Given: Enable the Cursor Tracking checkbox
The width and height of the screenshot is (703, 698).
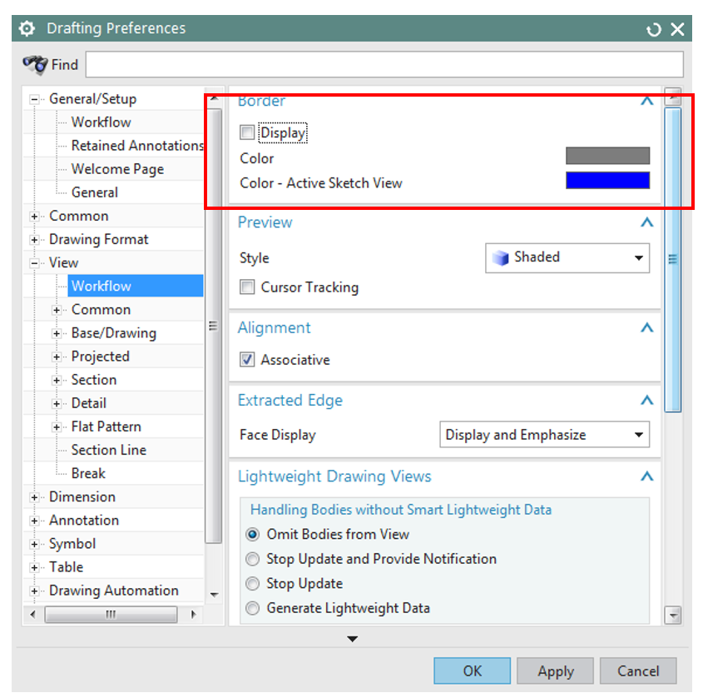Looking at the screenshot, I should [x=247, y=287].
